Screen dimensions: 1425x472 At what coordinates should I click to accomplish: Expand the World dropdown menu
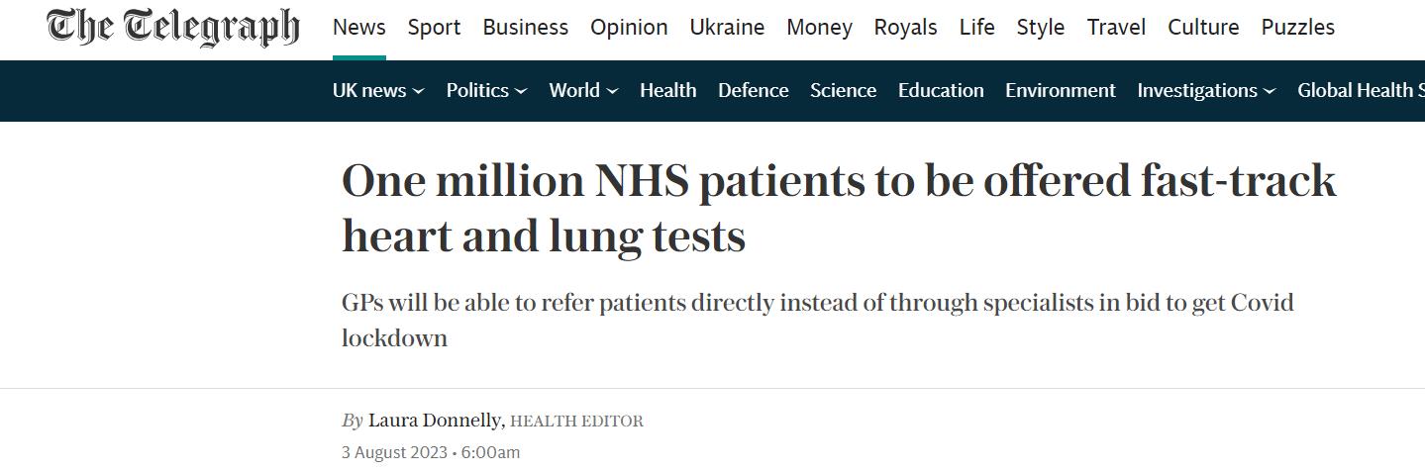click(x=583, y=91)
